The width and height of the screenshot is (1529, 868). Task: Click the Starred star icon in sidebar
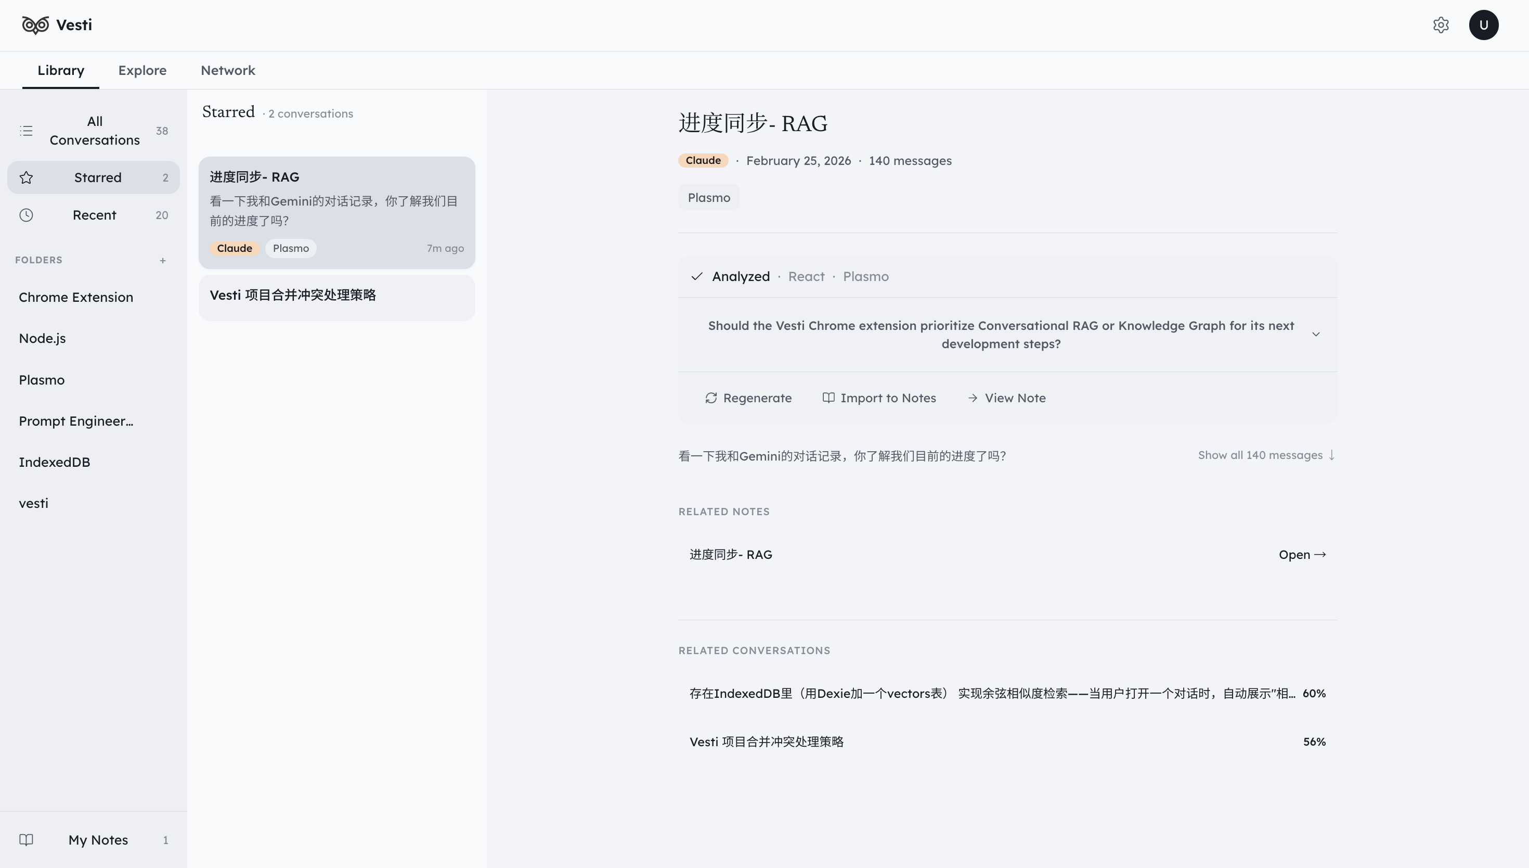click(26, 177)
